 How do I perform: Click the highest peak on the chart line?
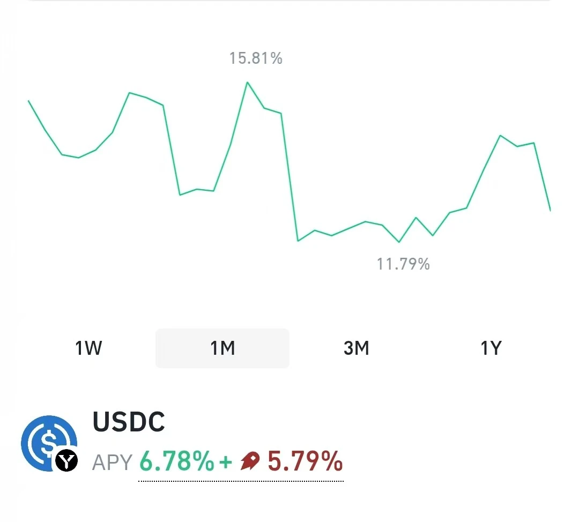click(x=247, y=83)
